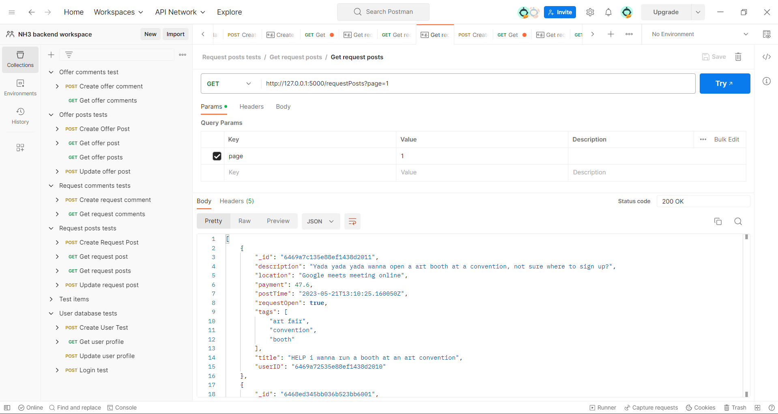Go back with the left arrow
778x414 pixels.
pyautogui.click(x=32, y=12)
